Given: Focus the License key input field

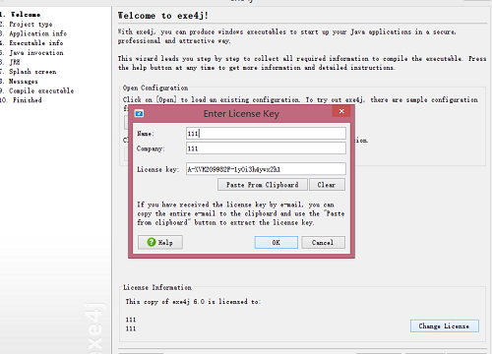Looking at the screenshot, I should click(x=266, y=169).
